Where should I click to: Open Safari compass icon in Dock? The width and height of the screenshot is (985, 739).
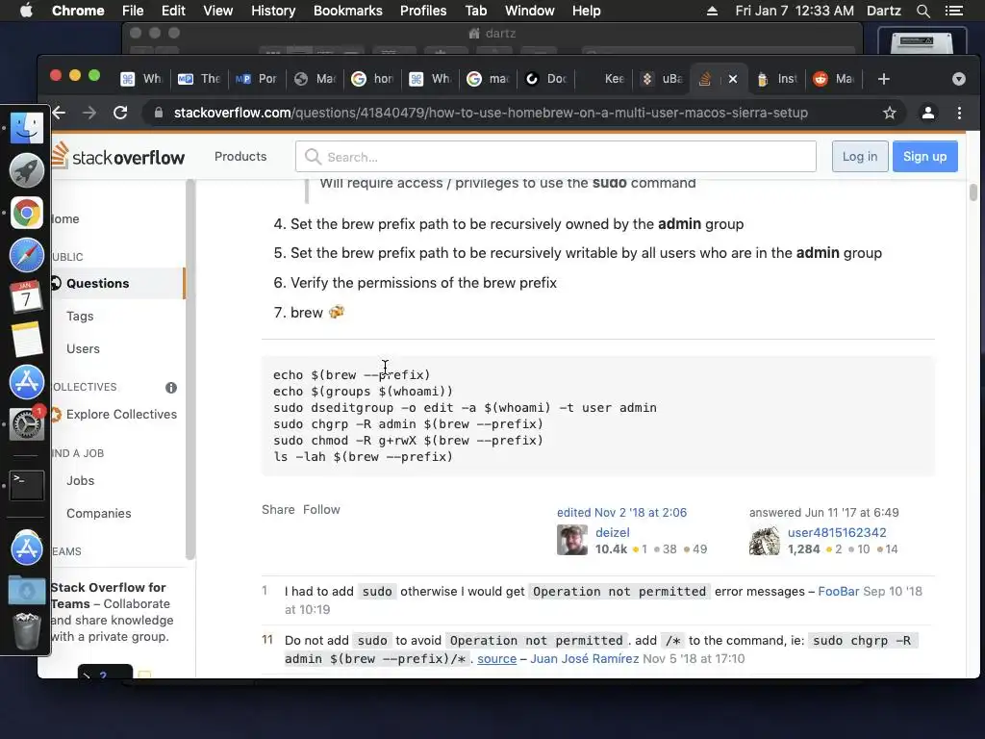pyautogui.click(x=26, y=255)
